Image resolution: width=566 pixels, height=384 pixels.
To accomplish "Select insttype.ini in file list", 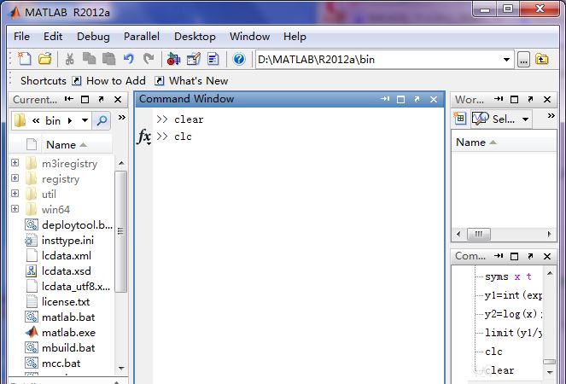I will coord(67,241).
